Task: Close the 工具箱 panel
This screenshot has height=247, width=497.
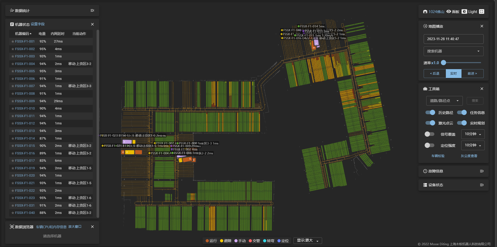Action: click(x=482, y=89)
